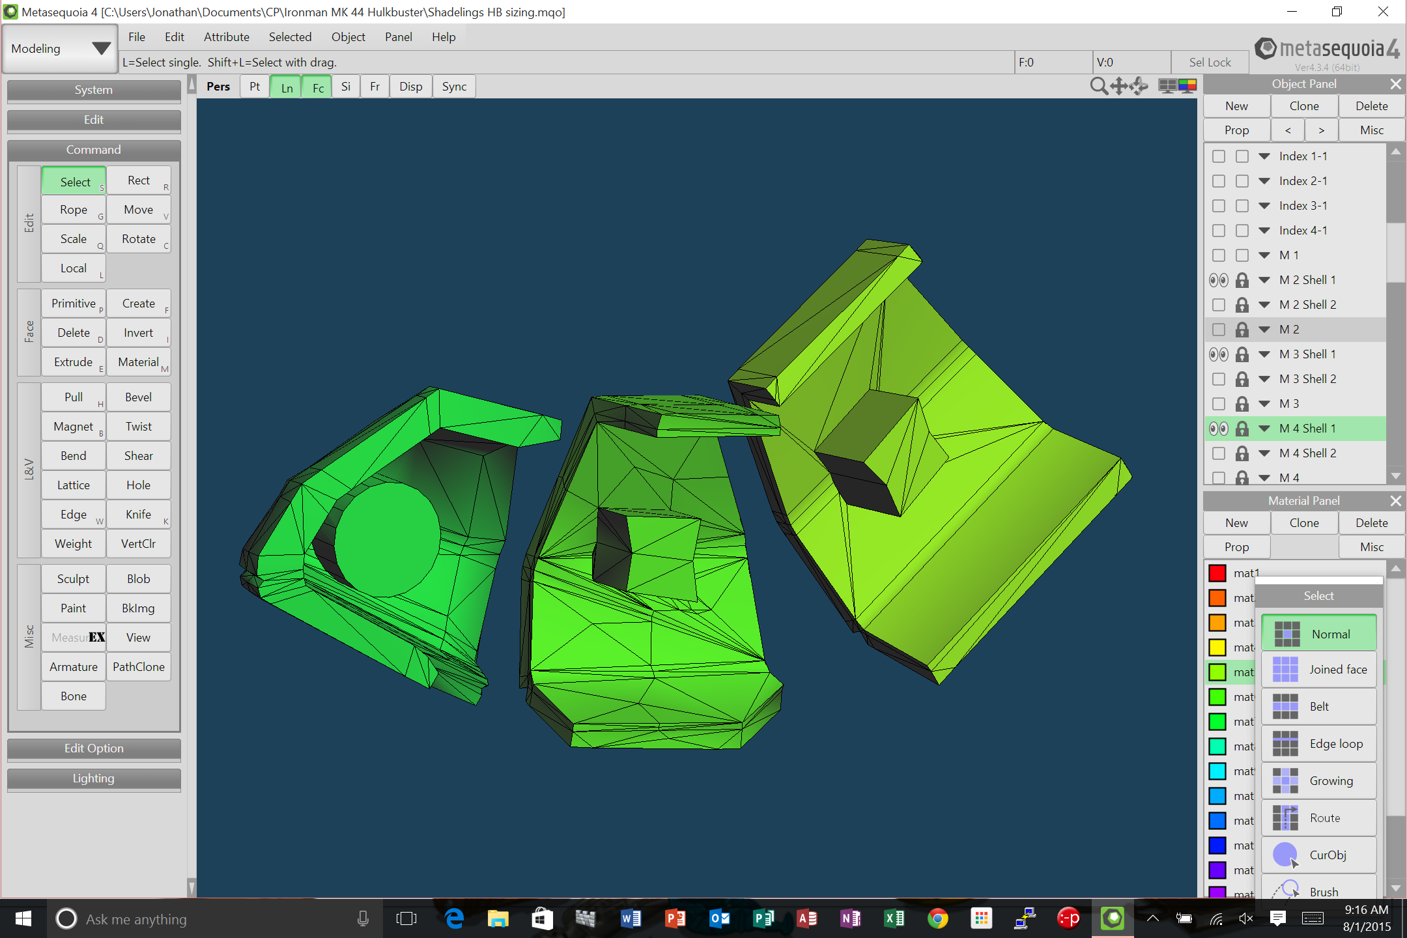Click the zoom magnifier icon in viewport
Screen dimensions: 1407x938
[x=1098, y=87]
